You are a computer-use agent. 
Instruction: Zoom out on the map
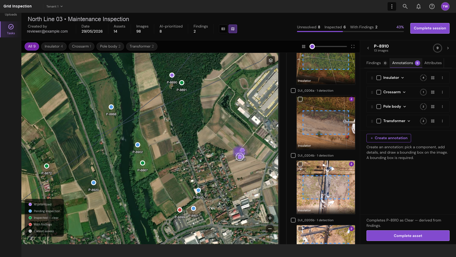(270, 228)
